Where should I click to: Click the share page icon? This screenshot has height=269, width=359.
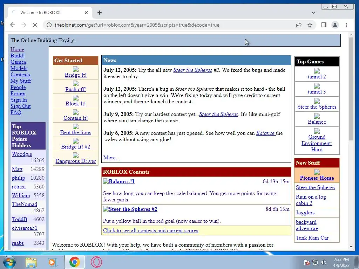point(299,25)
